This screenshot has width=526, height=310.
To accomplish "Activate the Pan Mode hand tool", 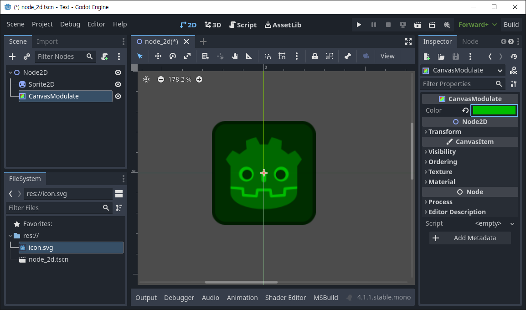I will click(x=235, y=56).
